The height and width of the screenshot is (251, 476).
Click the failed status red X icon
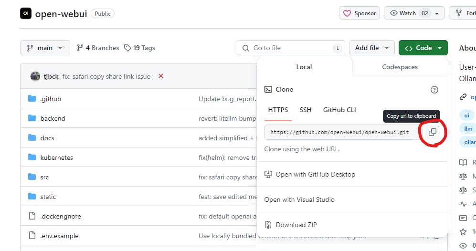coord(161,76)
